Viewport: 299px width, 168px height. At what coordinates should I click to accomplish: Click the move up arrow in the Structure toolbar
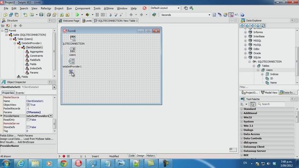[x=15, y=26]
